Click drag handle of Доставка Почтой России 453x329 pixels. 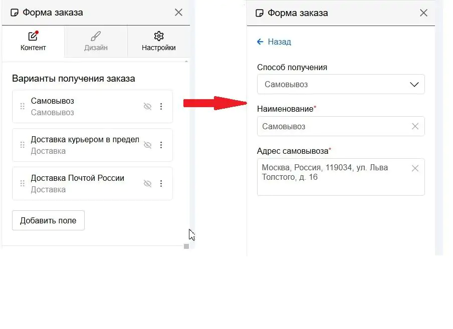(x=22, y=184)
